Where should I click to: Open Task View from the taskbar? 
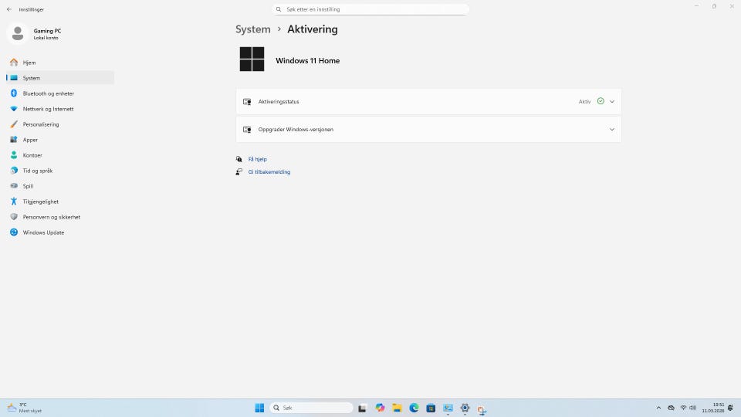coord(362,408)
